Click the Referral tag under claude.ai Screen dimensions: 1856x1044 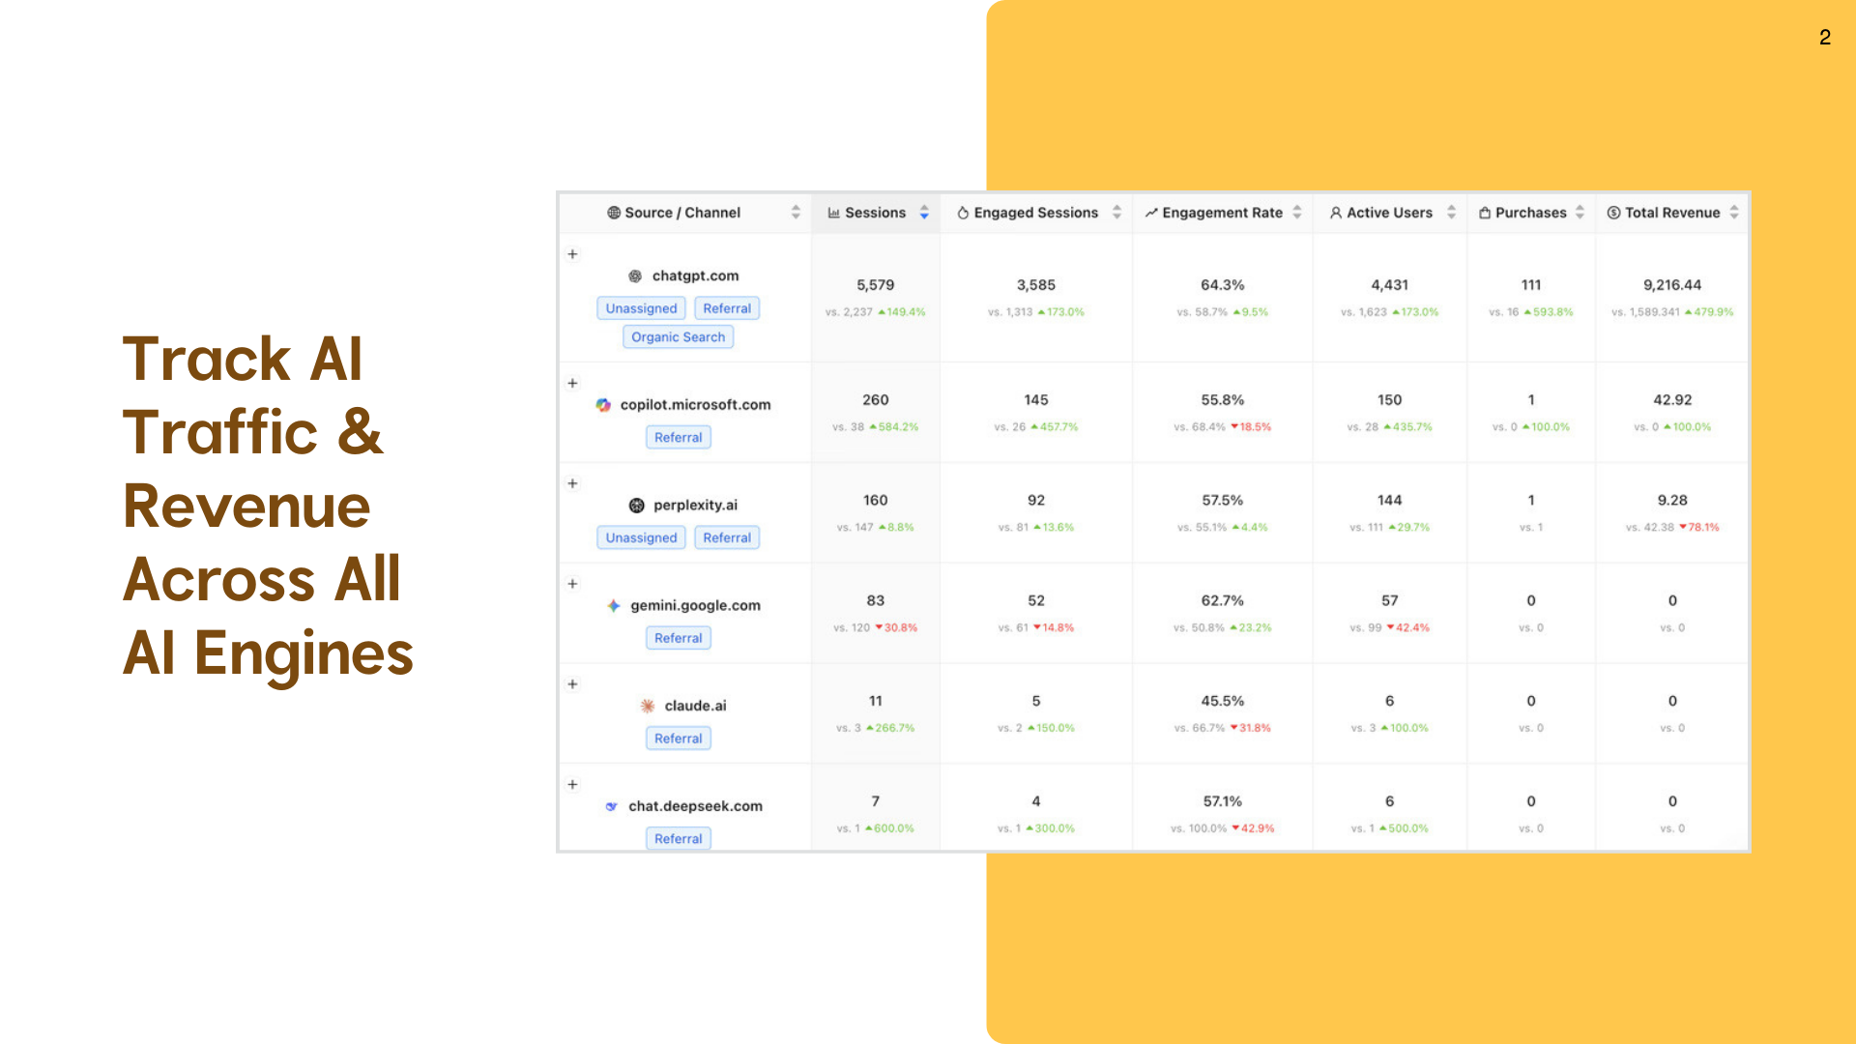pyautogui.click(x=678, y=739)
